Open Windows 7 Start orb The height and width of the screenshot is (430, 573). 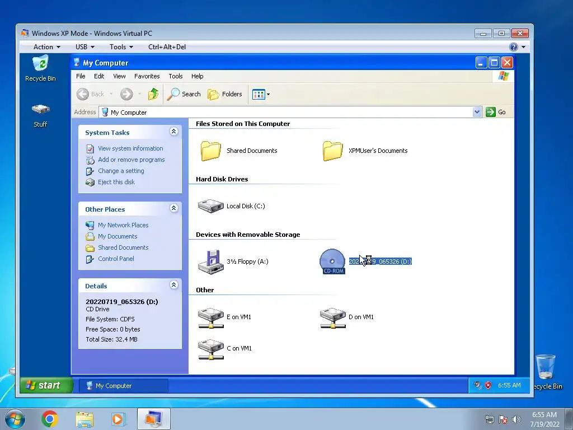[15, 419]
